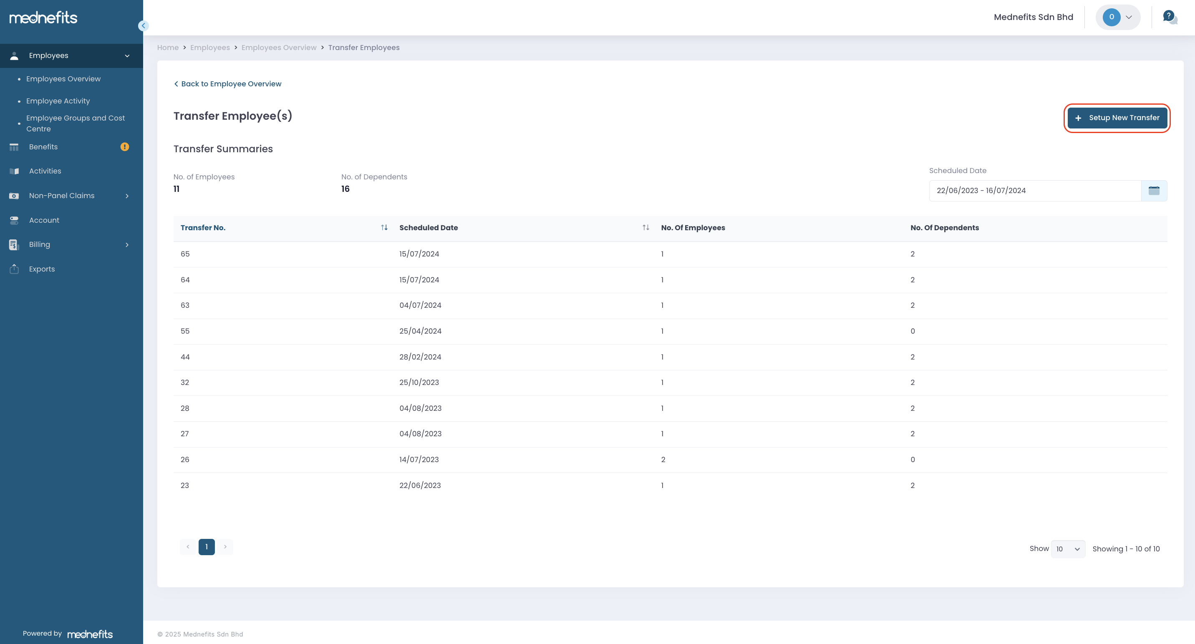Click the Scheduled Date range input field
Viewport: 1195px width, 644px height.
(x=1034, y=191)
